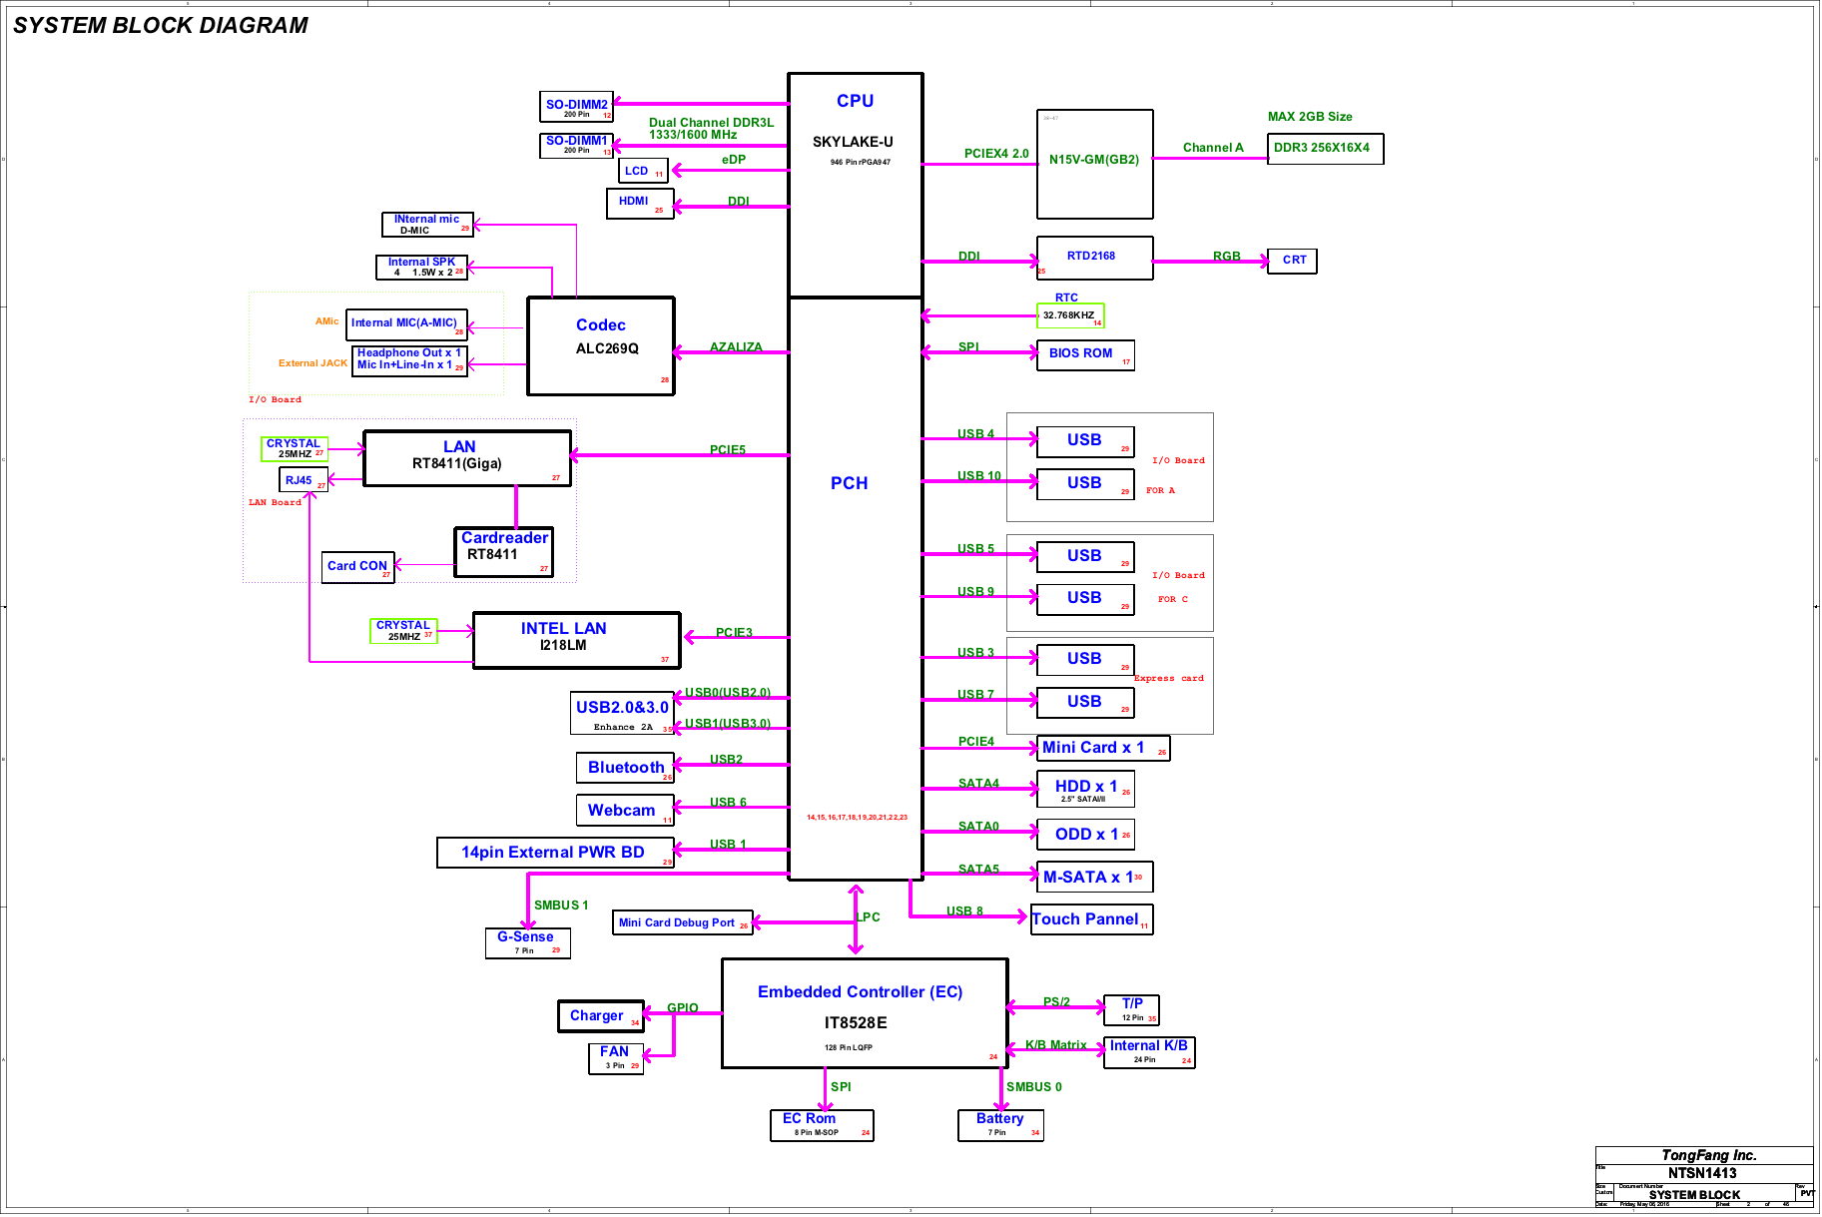Select the LAN RT8411(Giga) block

coord(467,458)
